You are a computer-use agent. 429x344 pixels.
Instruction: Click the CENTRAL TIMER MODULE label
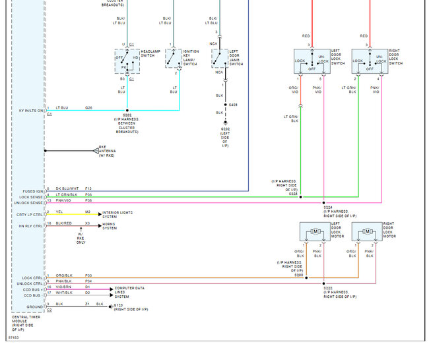tap(26, 323)
